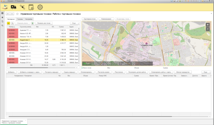The height and width of the screenshot is (125, 214).
Task: Click Посмотреть детали рейса button
Action: coord(137,72)
